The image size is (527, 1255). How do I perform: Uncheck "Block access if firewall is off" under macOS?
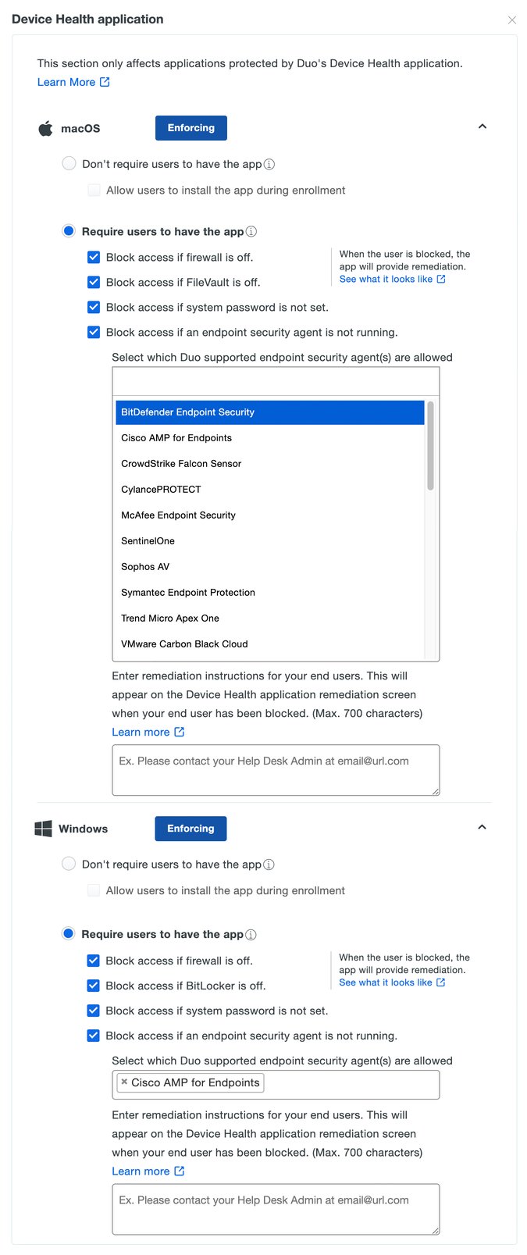click(93, 257)
